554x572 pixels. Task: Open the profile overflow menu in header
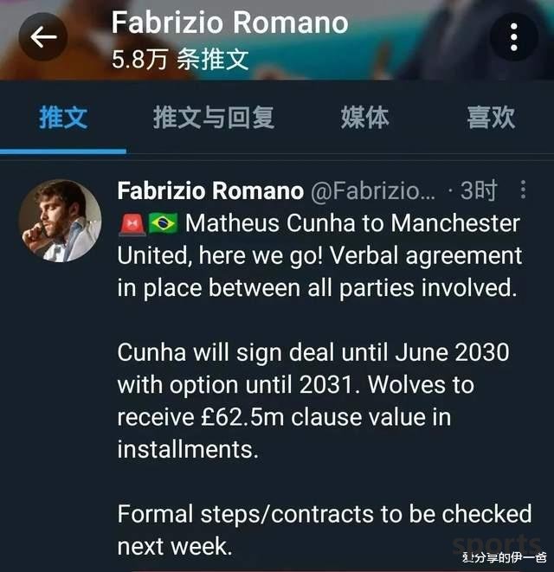pyautogui.click(x=514, y=37)
